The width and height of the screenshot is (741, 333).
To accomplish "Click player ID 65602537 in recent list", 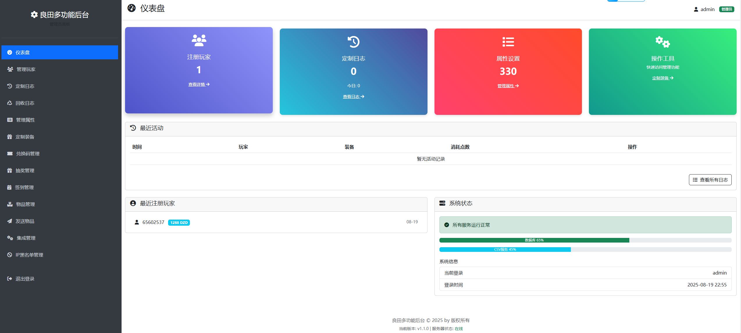I will (x=153, y=222).
